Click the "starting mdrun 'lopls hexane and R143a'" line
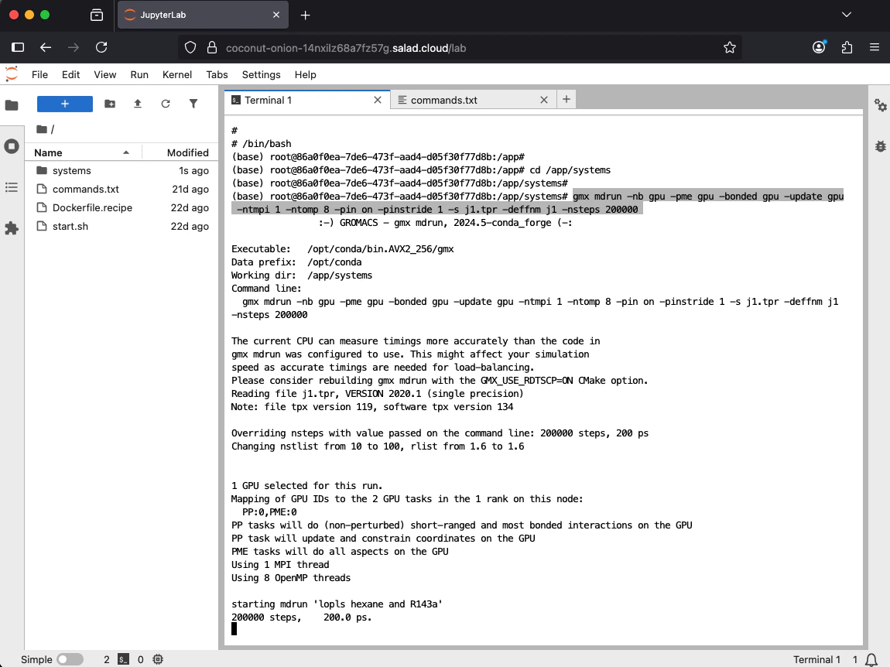 coord(337,604)
